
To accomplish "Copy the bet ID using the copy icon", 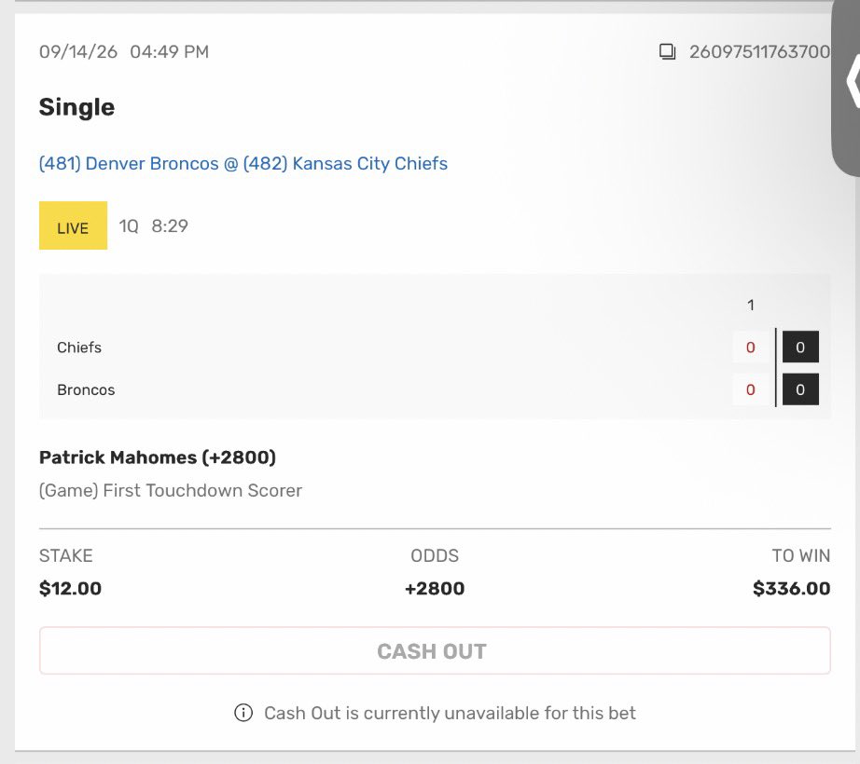I will coord(667,52).
